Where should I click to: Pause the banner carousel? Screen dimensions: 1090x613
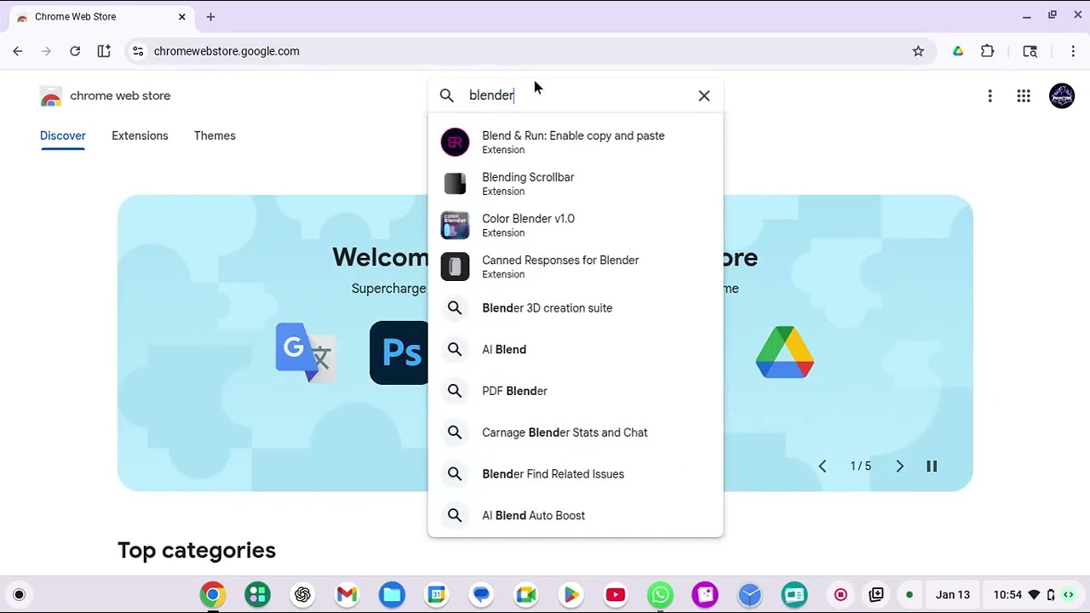(x=932, y=466)
